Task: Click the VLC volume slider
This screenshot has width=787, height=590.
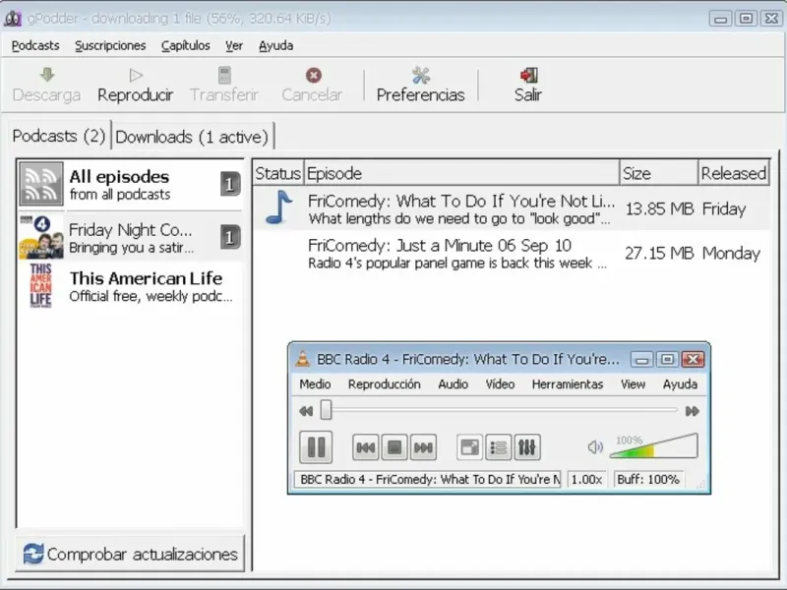Action: tap(653, 445)
